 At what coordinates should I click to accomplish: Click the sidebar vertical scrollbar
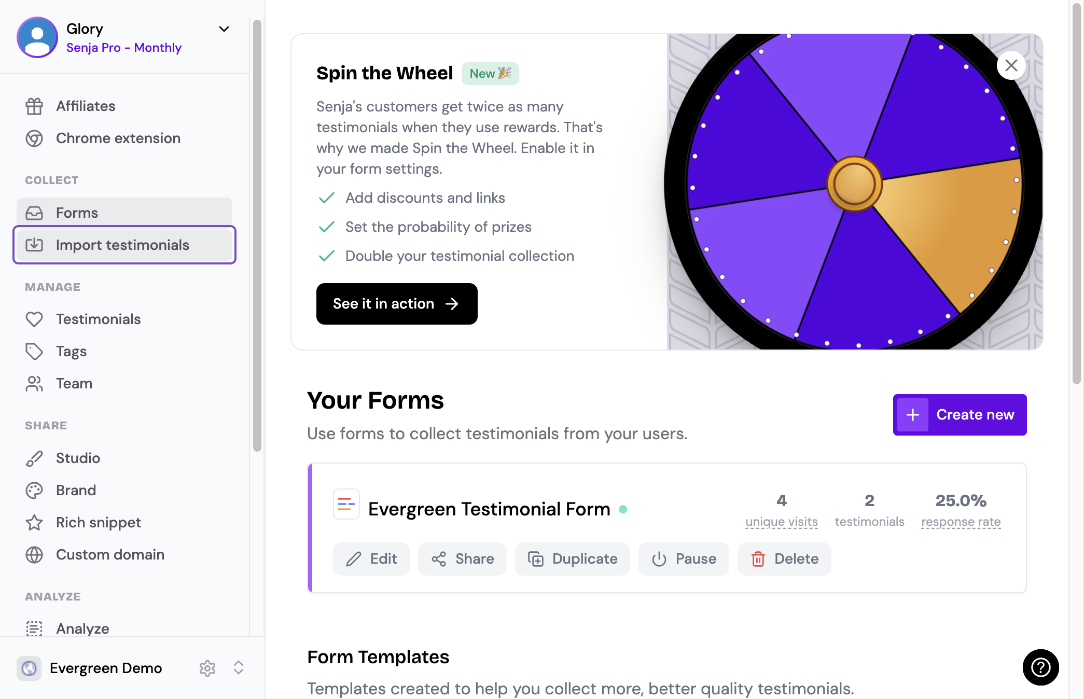257,236
